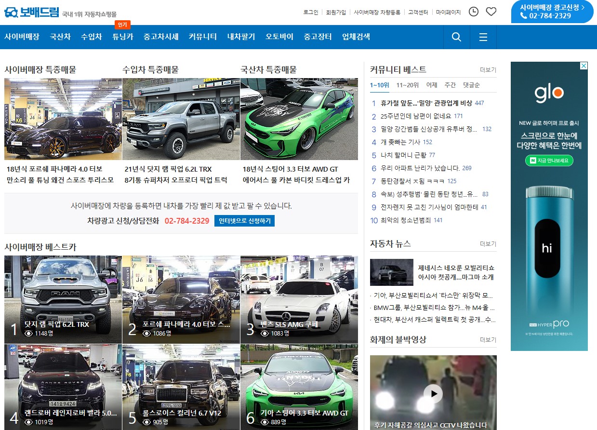Click the 로그인 link
The width and height of the screenshot is (597, 430).
311,13
